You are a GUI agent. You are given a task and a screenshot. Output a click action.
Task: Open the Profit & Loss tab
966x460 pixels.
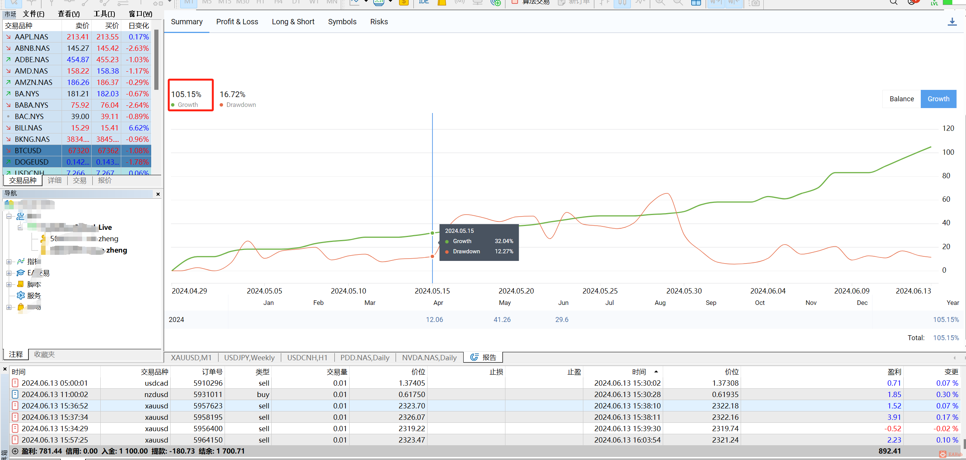click(x=237, y=22)
